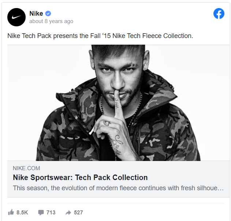Screen dimensions: 231x221
Task: Click the blue verified badge beside Nike
Action: pyautogui.click(x=48, y=14)
